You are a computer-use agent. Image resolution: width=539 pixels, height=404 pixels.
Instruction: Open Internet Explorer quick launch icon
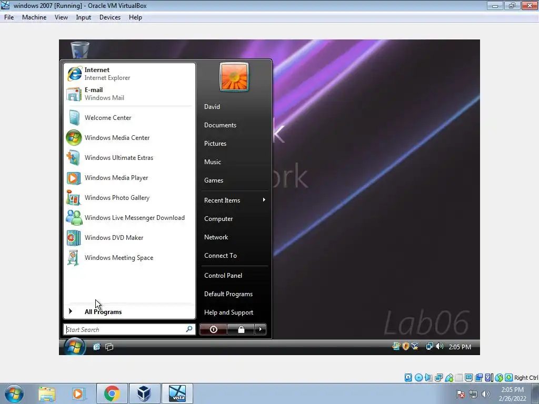click(97, 347)
